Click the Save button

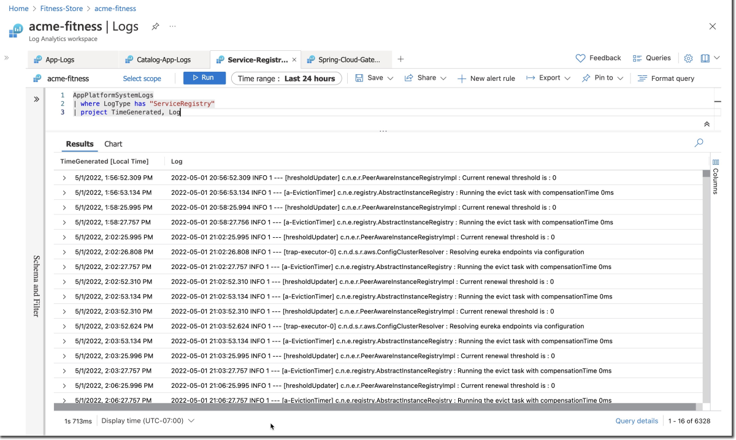pos(369,78)
